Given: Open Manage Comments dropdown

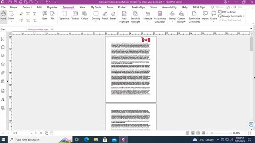Looking at the screenshot, I should [x=243, y=16].
